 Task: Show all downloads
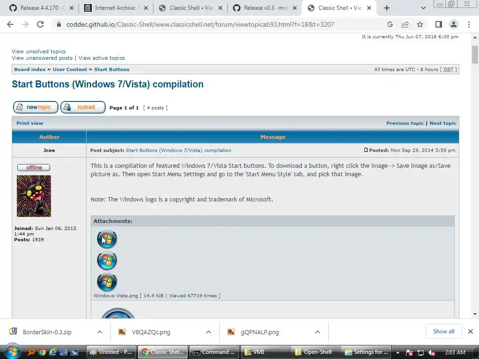[443, 331]
